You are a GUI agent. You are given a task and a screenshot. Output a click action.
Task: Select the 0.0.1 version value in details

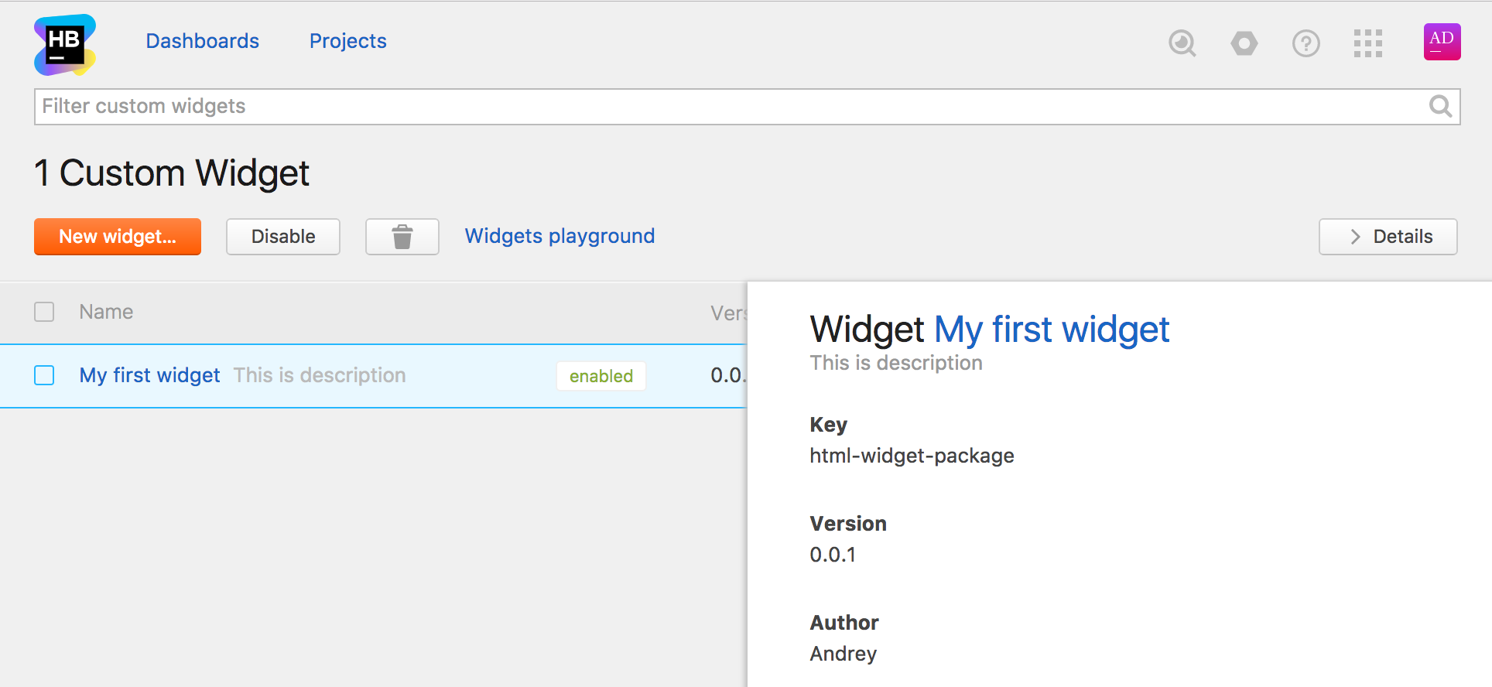click(x=833, y=555)
